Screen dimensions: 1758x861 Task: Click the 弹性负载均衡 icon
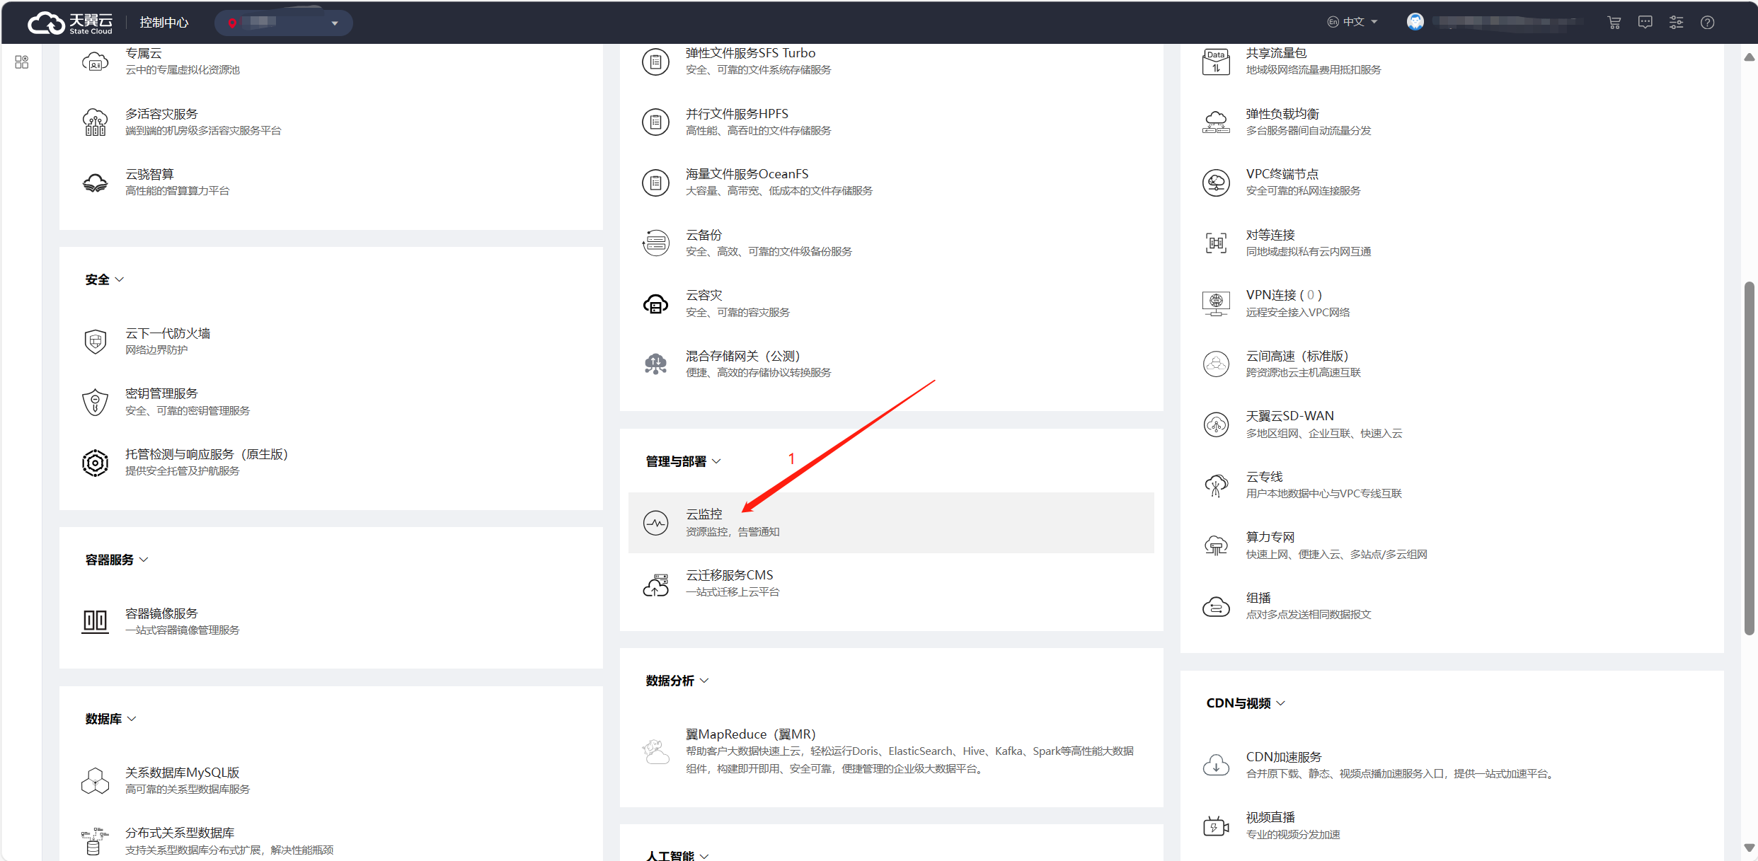coord(1217,122)
